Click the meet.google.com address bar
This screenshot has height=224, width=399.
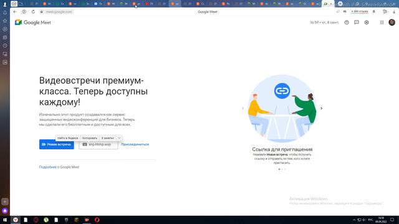coord(59,12)
